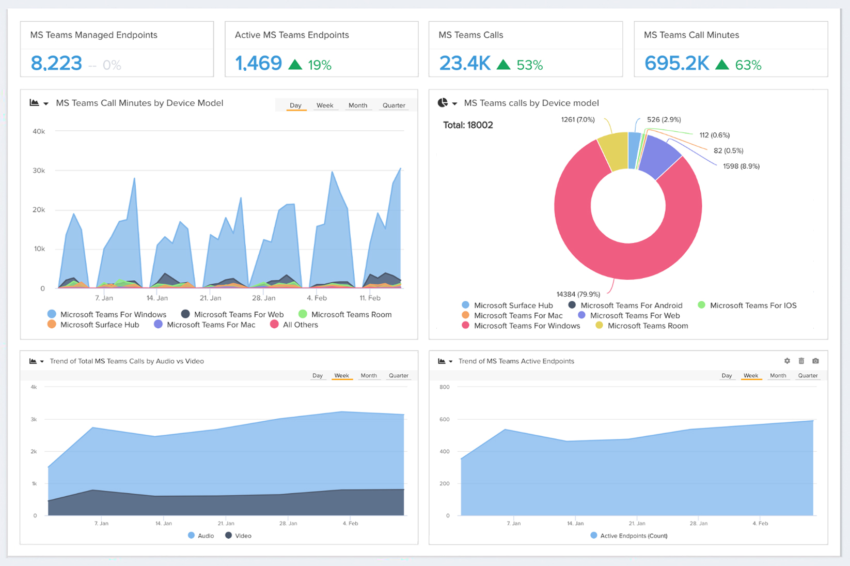Switch to Quarter in Call Minutes by Device Model

[394, 105]
